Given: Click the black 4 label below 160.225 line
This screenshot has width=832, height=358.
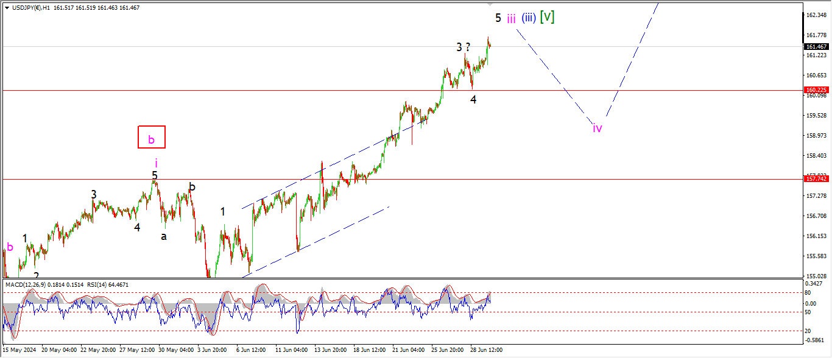Looking at the screenshot, I should pyautogui.click(x=473, y=99).
